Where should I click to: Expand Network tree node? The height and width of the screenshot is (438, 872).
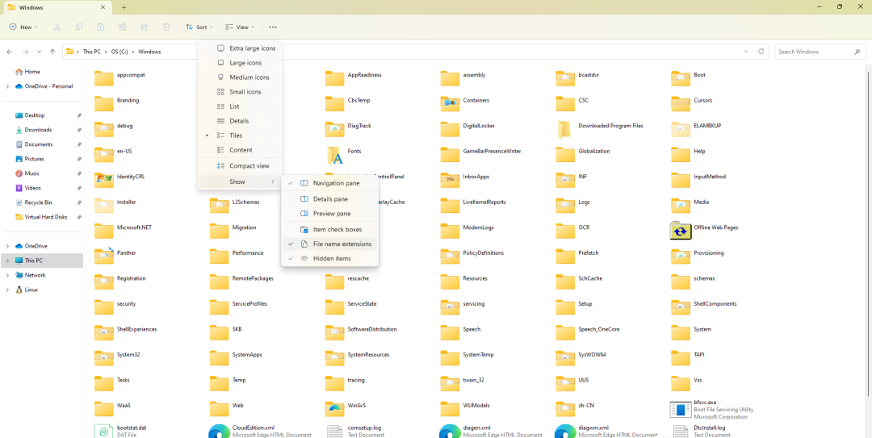click(7, 275)
